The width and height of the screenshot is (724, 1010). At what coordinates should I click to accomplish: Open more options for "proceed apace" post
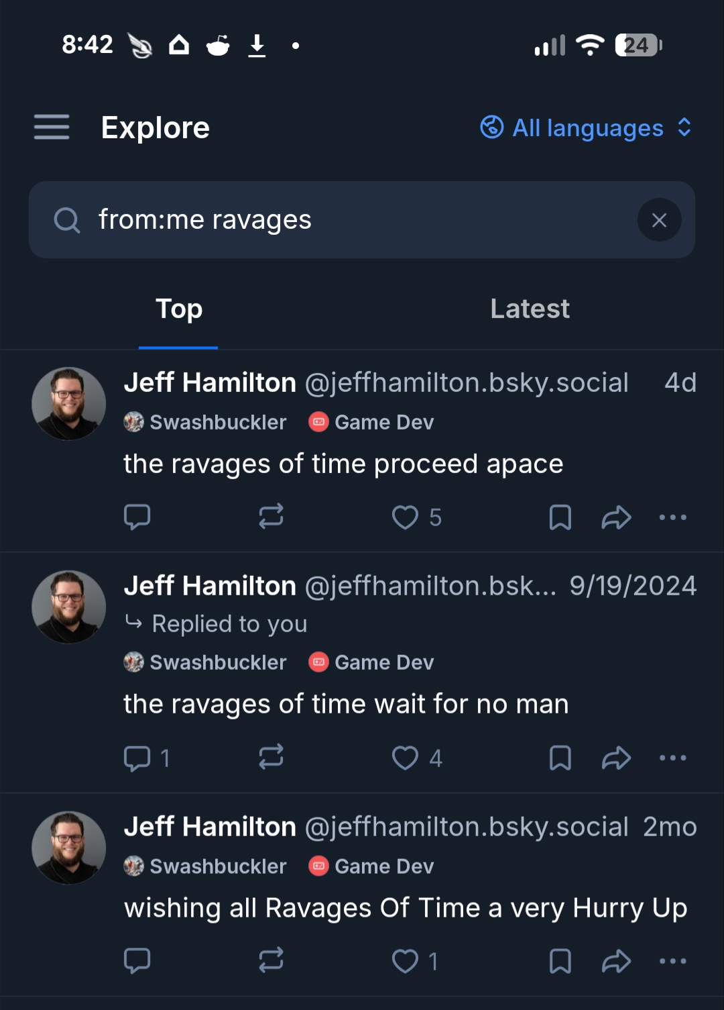point(672,517)
